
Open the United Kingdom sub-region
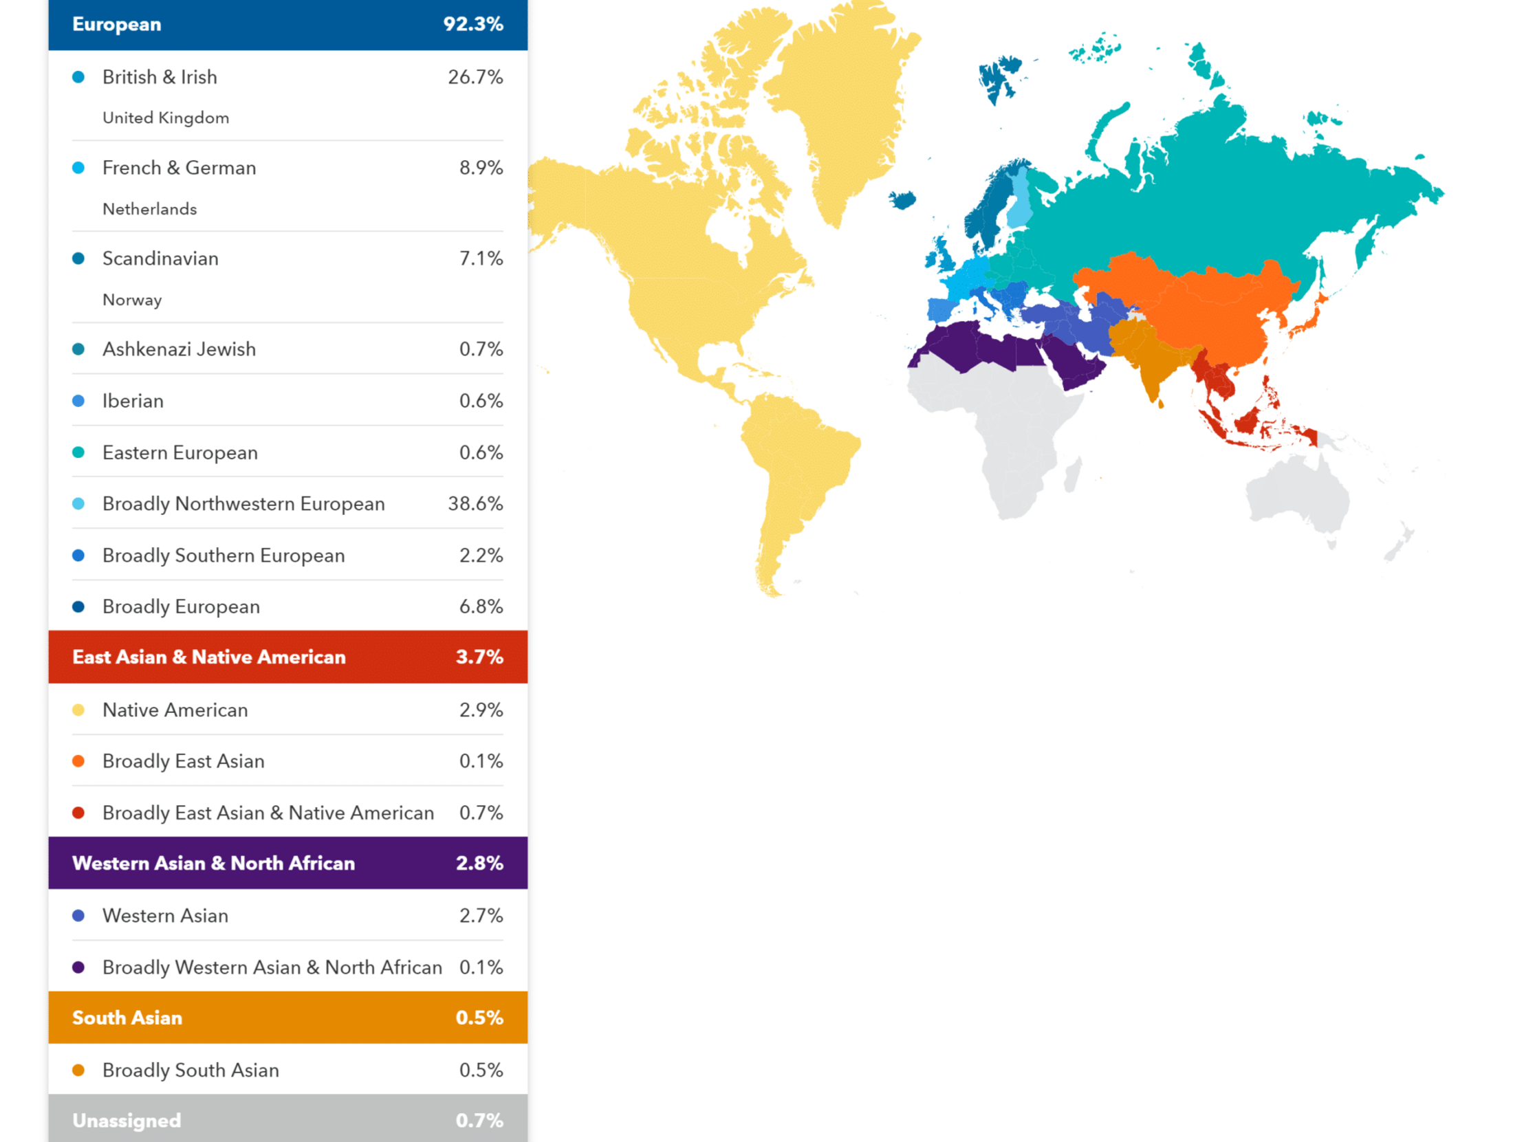coord(166,118)
